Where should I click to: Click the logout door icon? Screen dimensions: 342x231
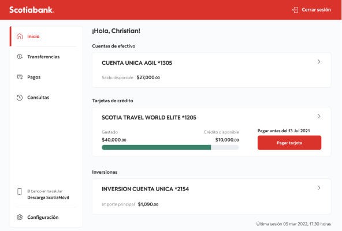[x=295, y=10]
